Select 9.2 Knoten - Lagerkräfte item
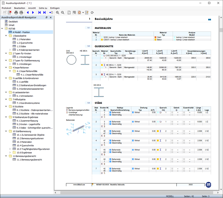This screenshot has width=223, height=198. click(28, 124)
